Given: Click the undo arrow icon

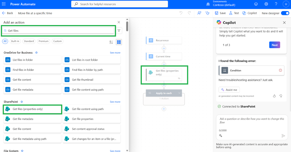Looking at the screenshot, I should pos(181,13).
